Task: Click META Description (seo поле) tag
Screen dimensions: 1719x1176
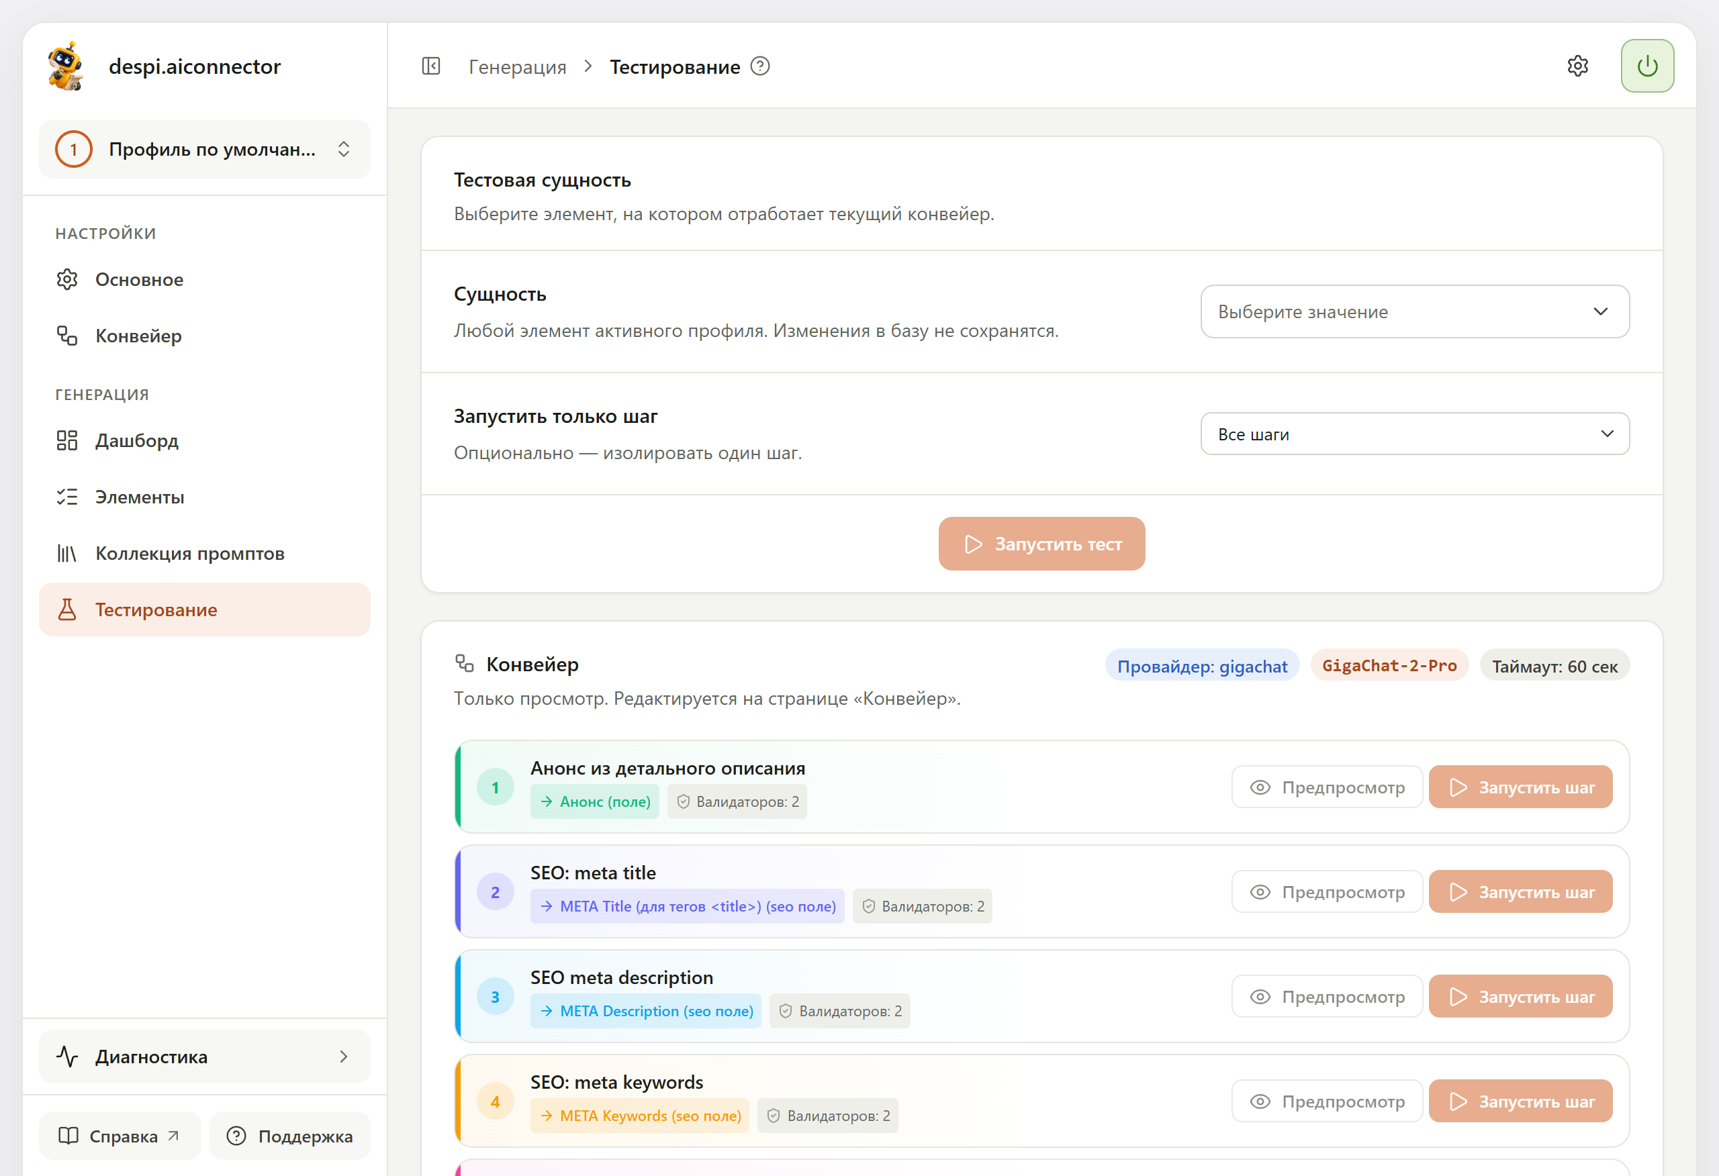Action: coord(646,1011)
